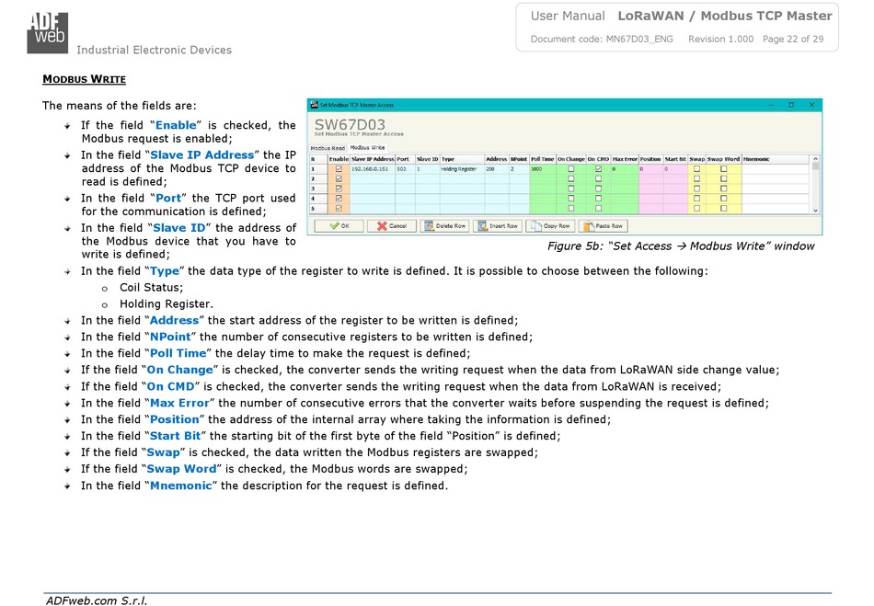
Task: Maximize the Set Modbus TCP Master window
Action: point(789,106)
